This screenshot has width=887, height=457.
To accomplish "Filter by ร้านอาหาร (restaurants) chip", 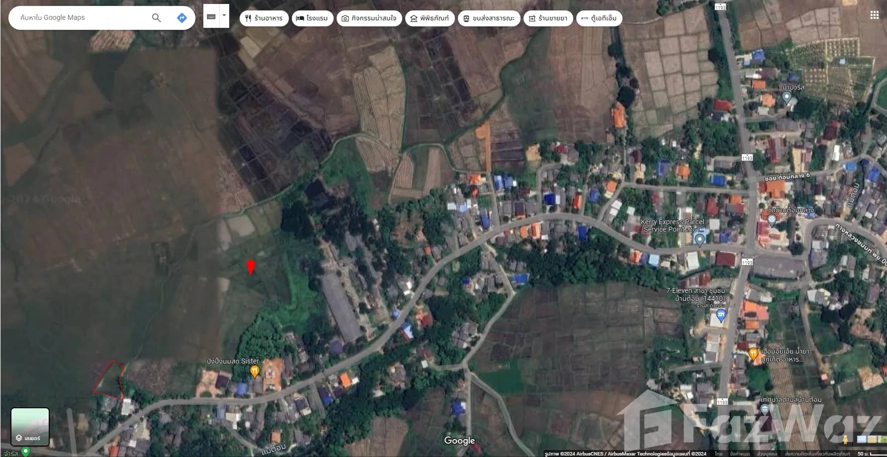I will [x=264, y=18].
